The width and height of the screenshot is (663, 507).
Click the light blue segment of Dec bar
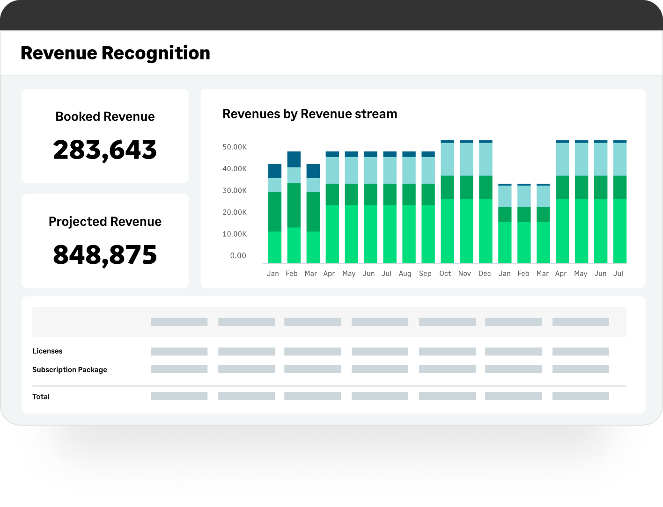pyautogui.click(x=486, y=159)
